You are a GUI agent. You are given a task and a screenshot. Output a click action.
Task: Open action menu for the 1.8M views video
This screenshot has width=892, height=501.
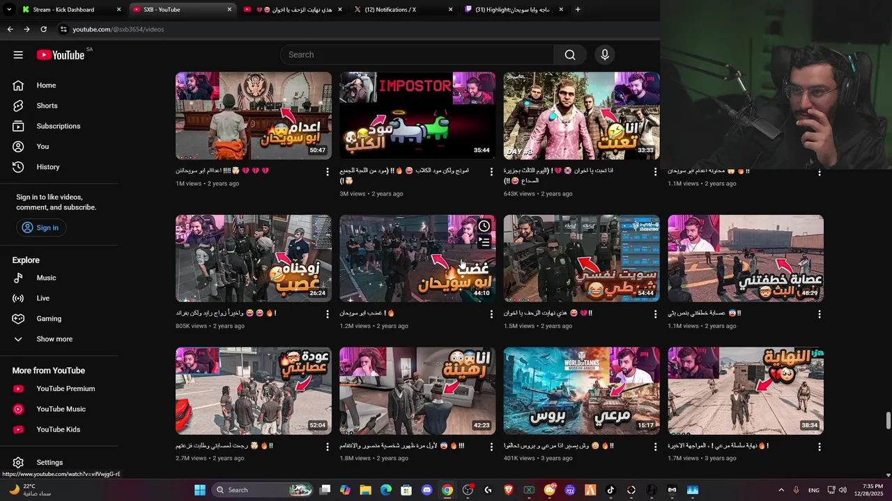click(491, 447)
